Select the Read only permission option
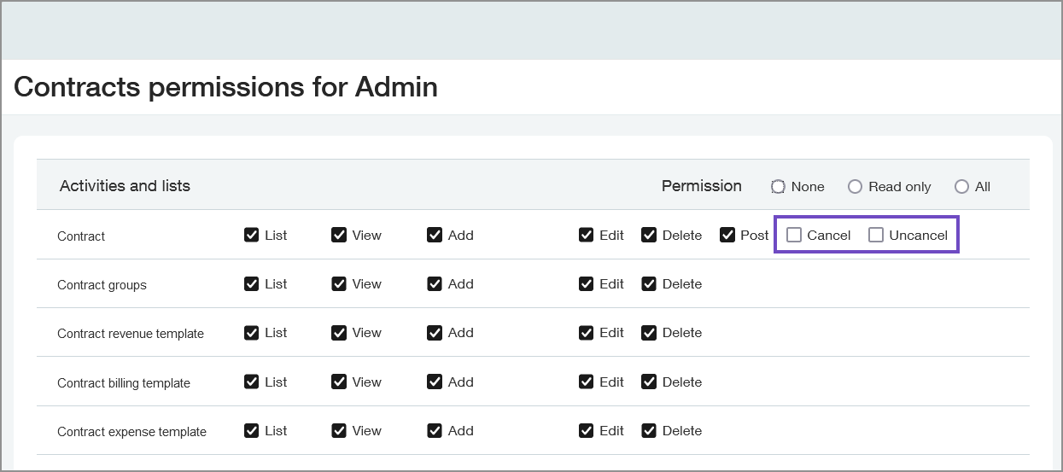The width and height of the screenshot is (1063, 472). (x=855, y=187)
